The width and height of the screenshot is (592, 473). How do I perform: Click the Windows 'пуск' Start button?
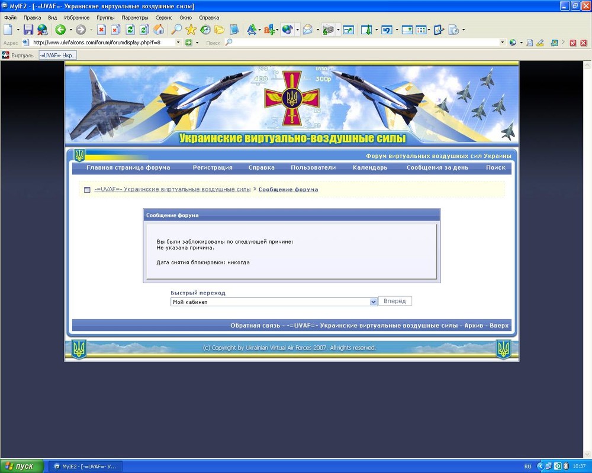22,466
